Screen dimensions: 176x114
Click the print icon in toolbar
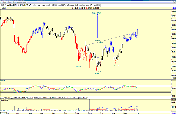[24, 5]
